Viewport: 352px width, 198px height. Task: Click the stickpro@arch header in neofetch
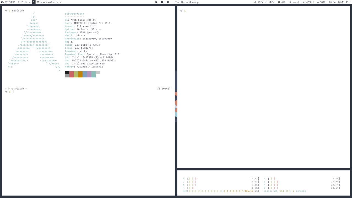(74, 14)
